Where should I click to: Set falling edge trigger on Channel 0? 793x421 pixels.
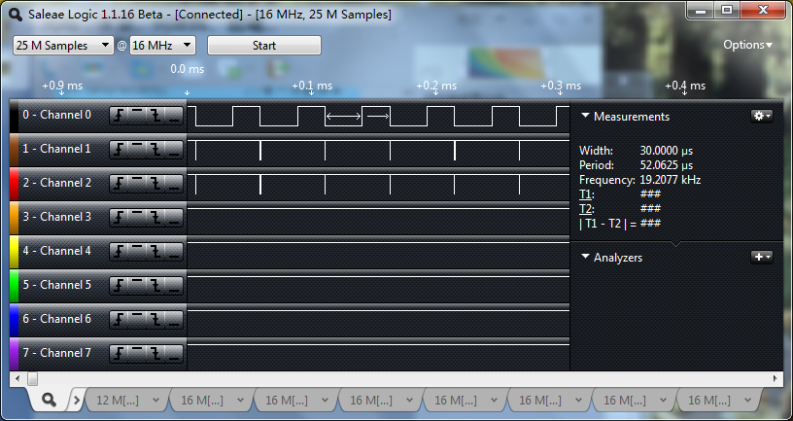tap(155, 116)
